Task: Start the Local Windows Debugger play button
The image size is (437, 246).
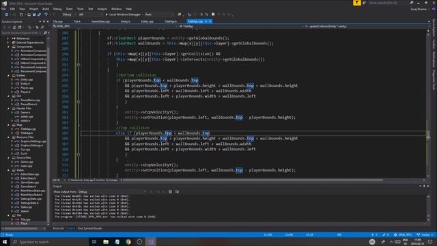Action: (107, 14)
